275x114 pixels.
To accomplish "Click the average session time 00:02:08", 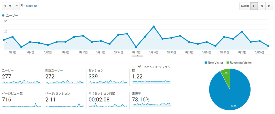I will coord(99,99).
